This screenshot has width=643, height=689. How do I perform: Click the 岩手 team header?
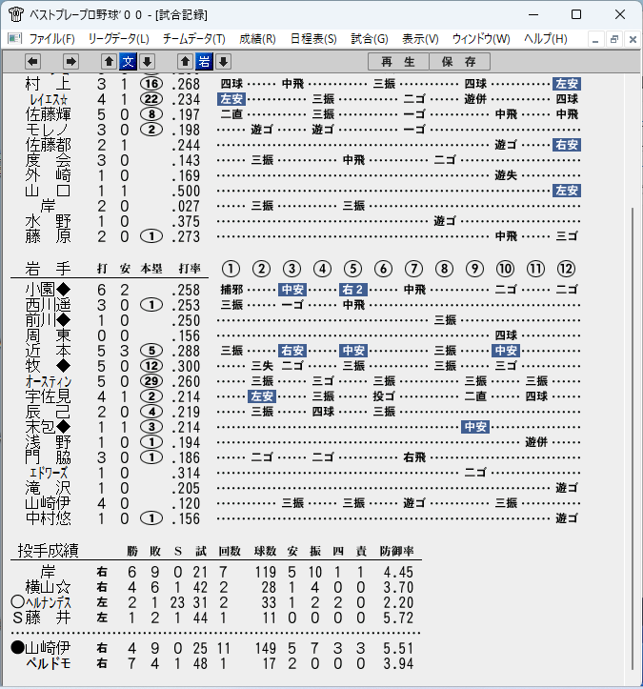(x=48, y=269)
